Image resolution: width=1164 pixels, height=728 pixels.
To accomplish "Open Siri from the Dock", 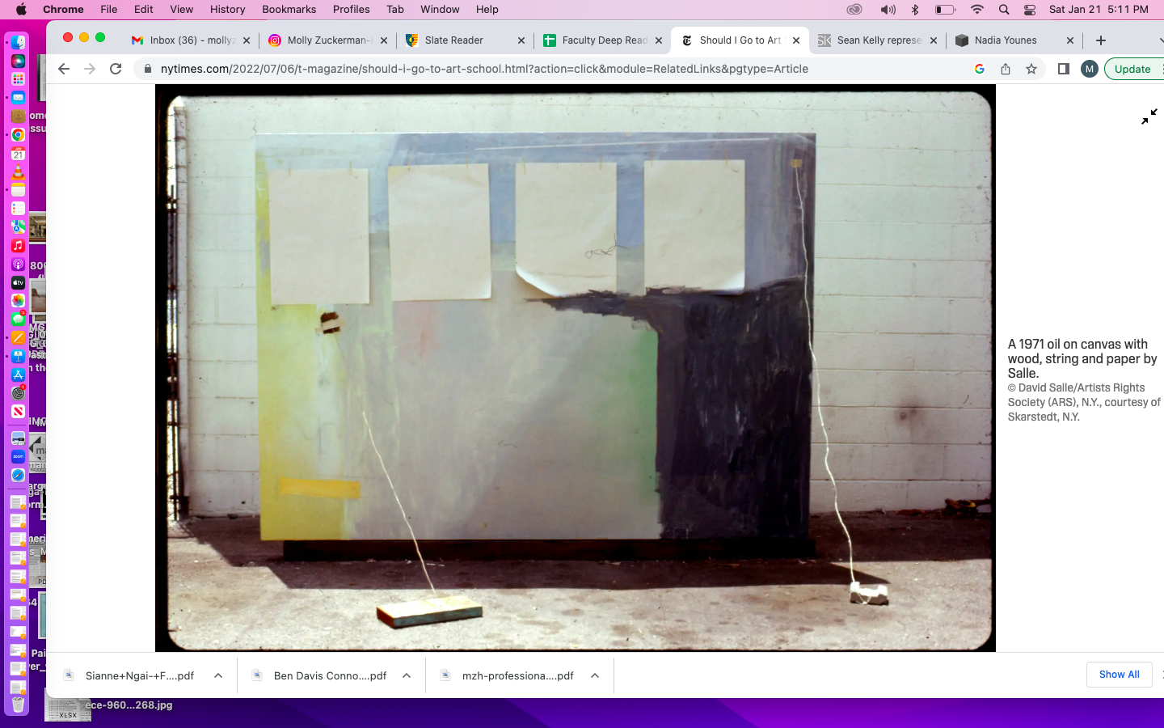I will tap(18, 61).
